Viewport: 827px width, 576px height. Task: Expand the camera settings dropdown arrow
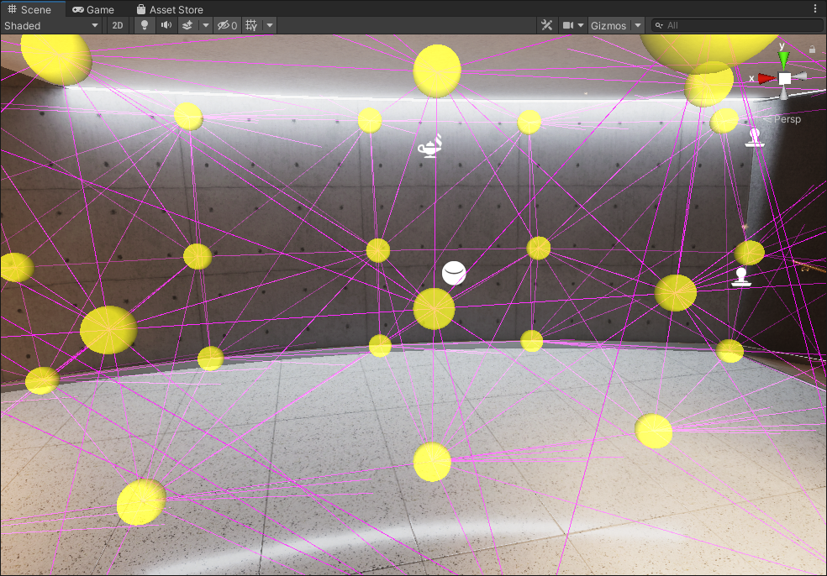[581, 25]
